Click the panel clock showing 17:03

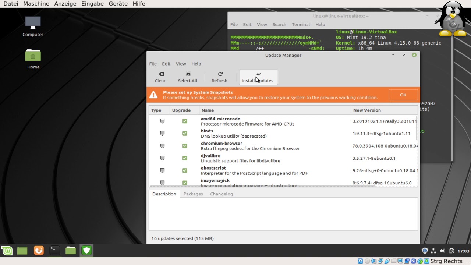pos(463,251)
